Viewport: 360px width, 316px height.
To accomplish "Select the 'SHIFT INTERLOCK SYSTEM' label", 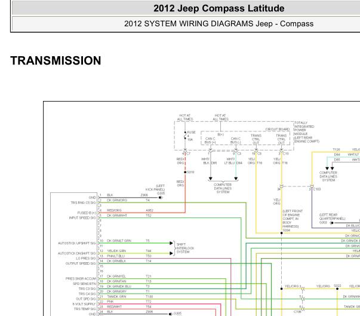I will pyautogui.click(x=185, y=248).
